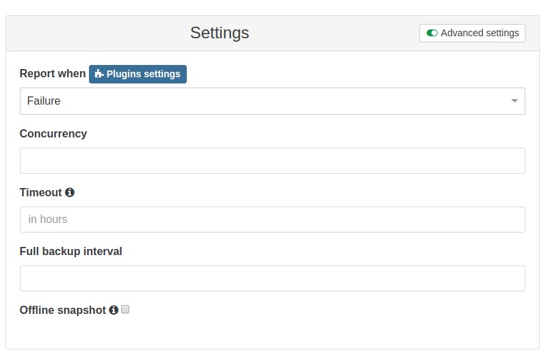Click the puzzle piece plugin icon
559x357 pixels.
[99, 74]
